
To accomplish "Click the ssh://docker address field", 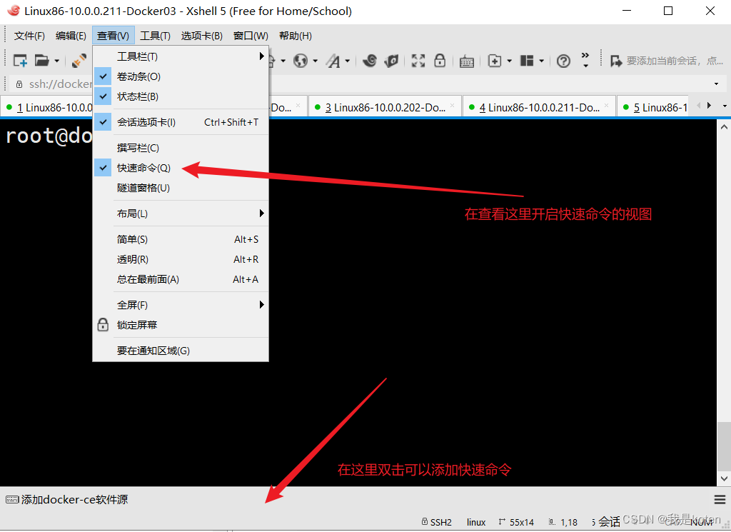I will point(60,84).
